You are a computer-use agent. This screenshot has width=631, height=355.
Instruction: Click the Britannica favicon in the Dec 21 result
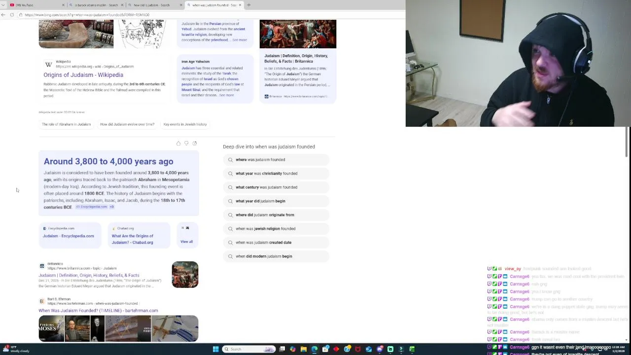pyautogui.click(x=42, y=266)
